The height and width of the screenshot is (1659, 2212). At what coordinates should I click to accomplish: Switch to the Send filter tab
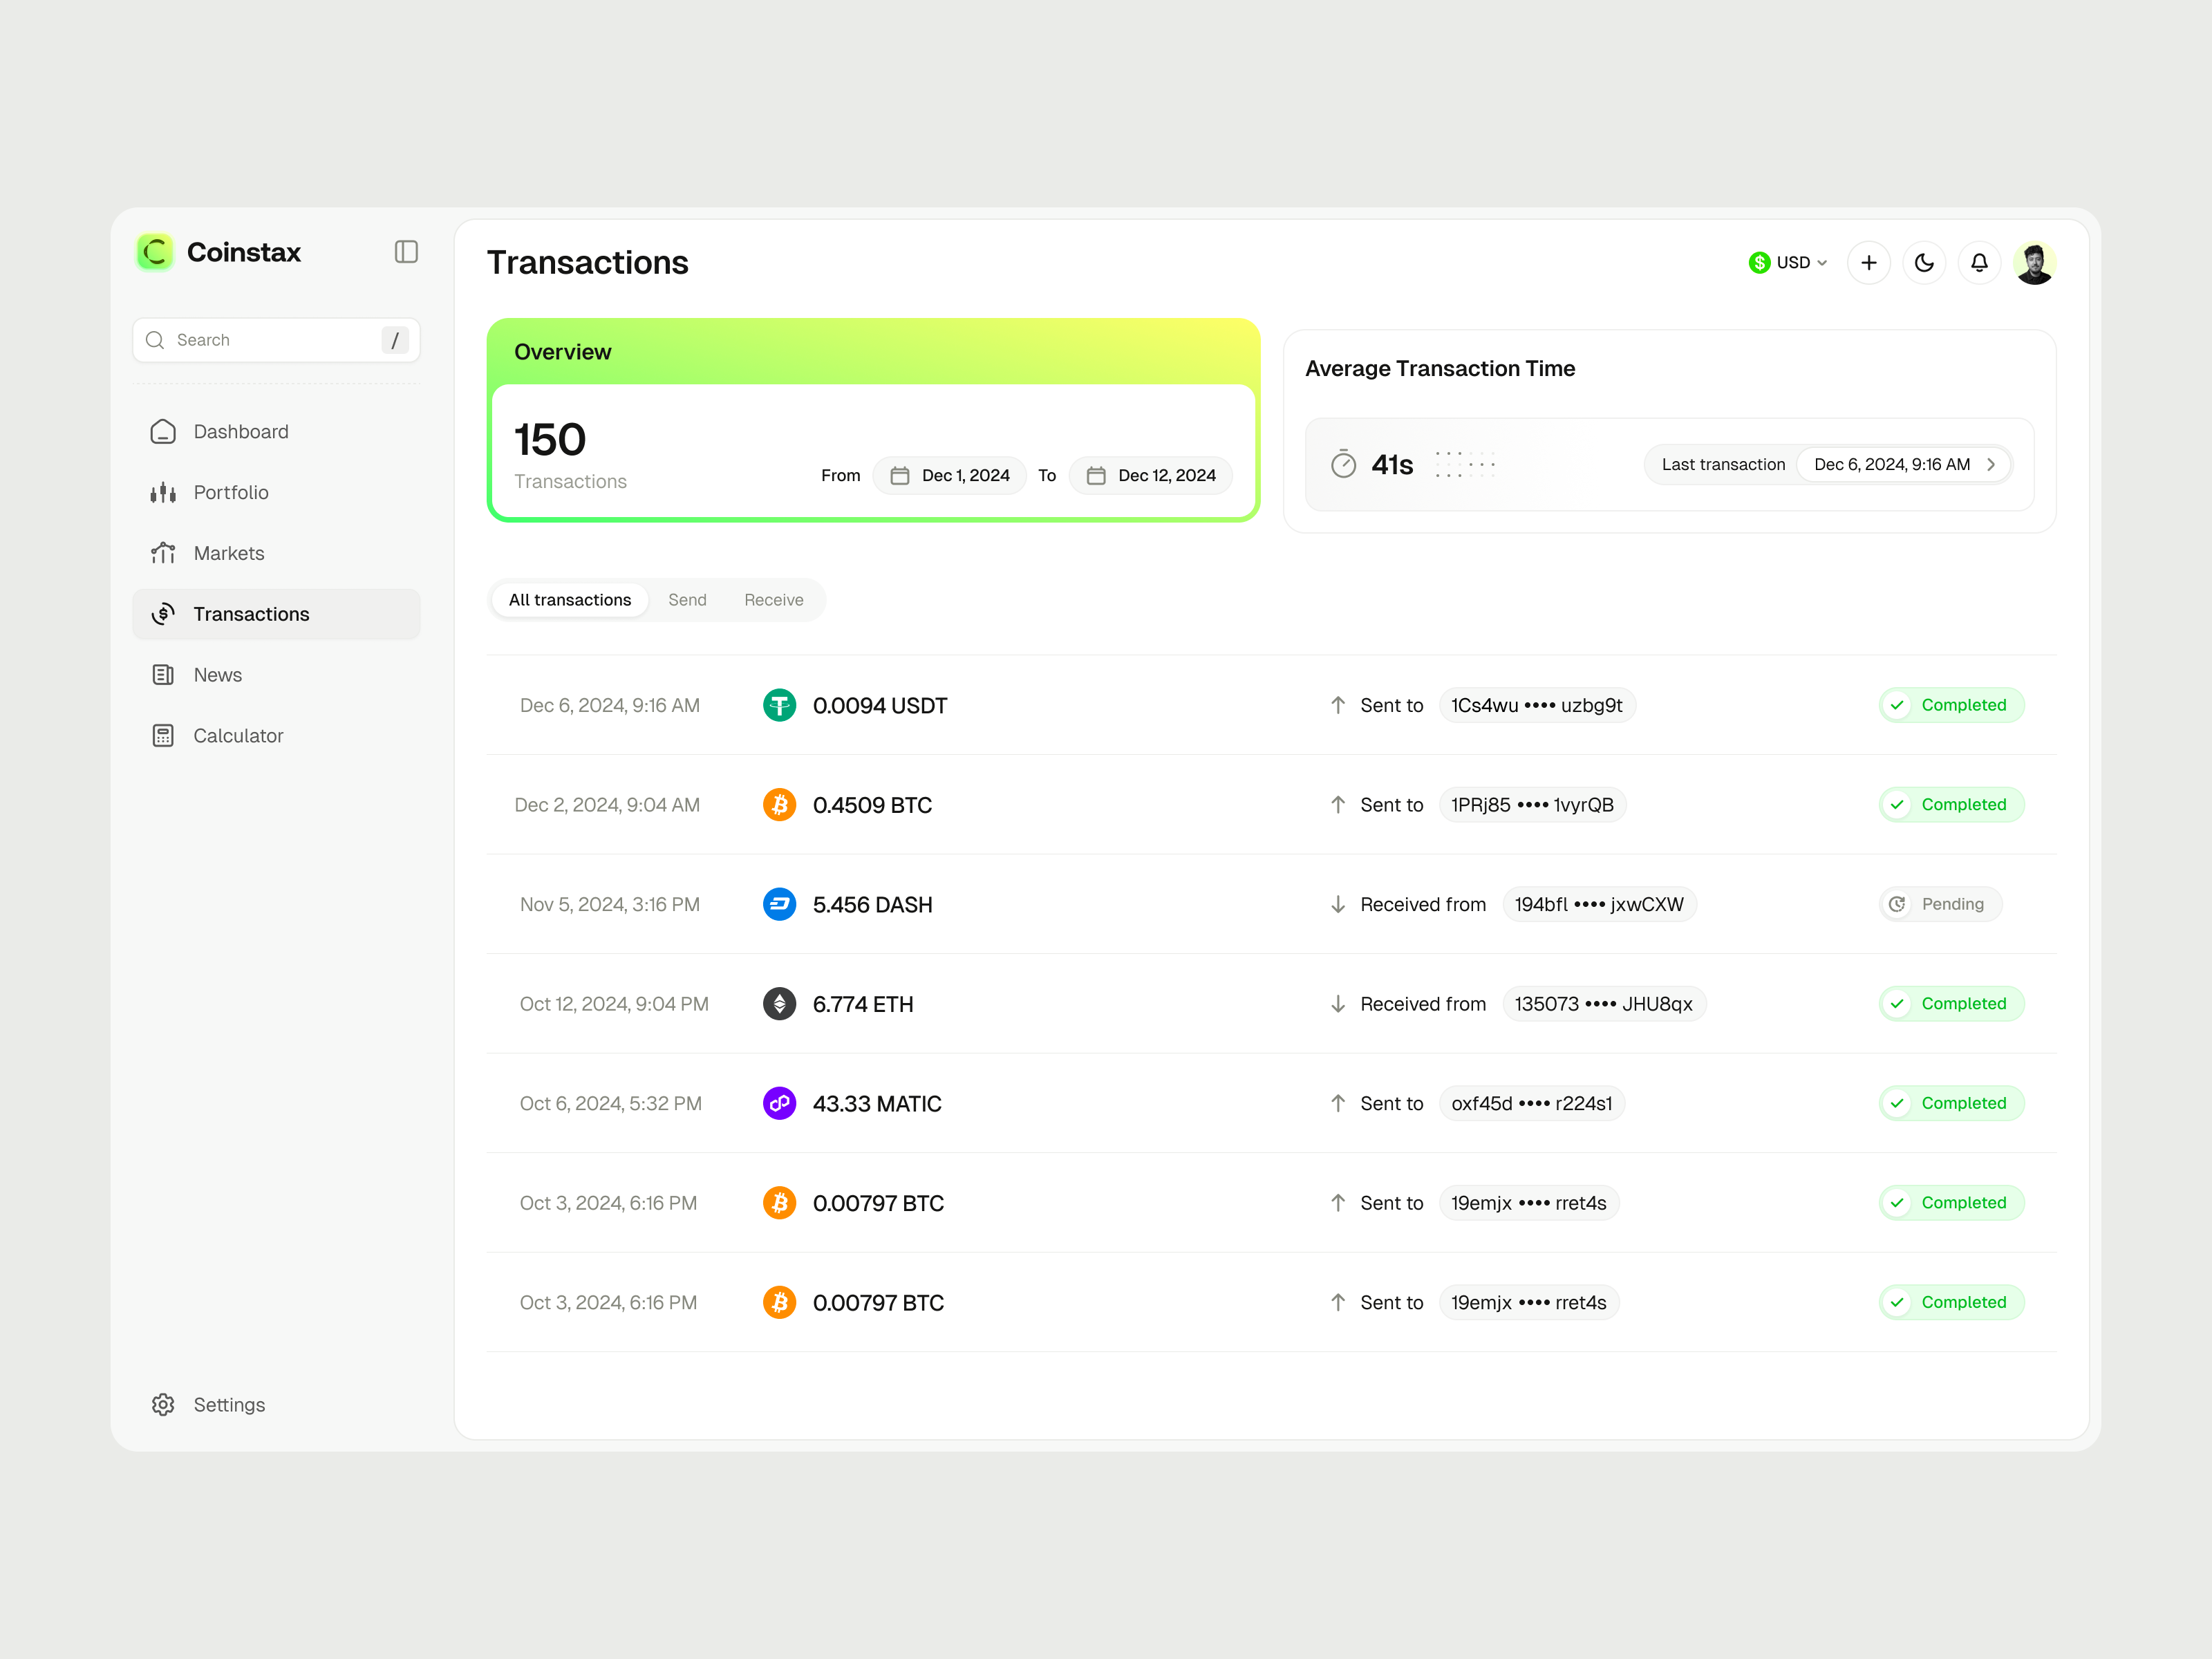[687, 600]
